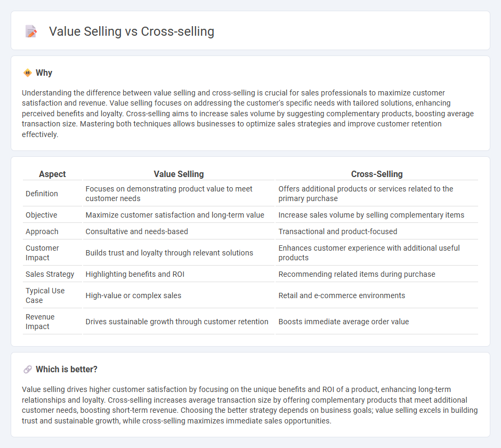Click cell 'Consultative and needs-based'
The image size is (501, 448).
179,231
